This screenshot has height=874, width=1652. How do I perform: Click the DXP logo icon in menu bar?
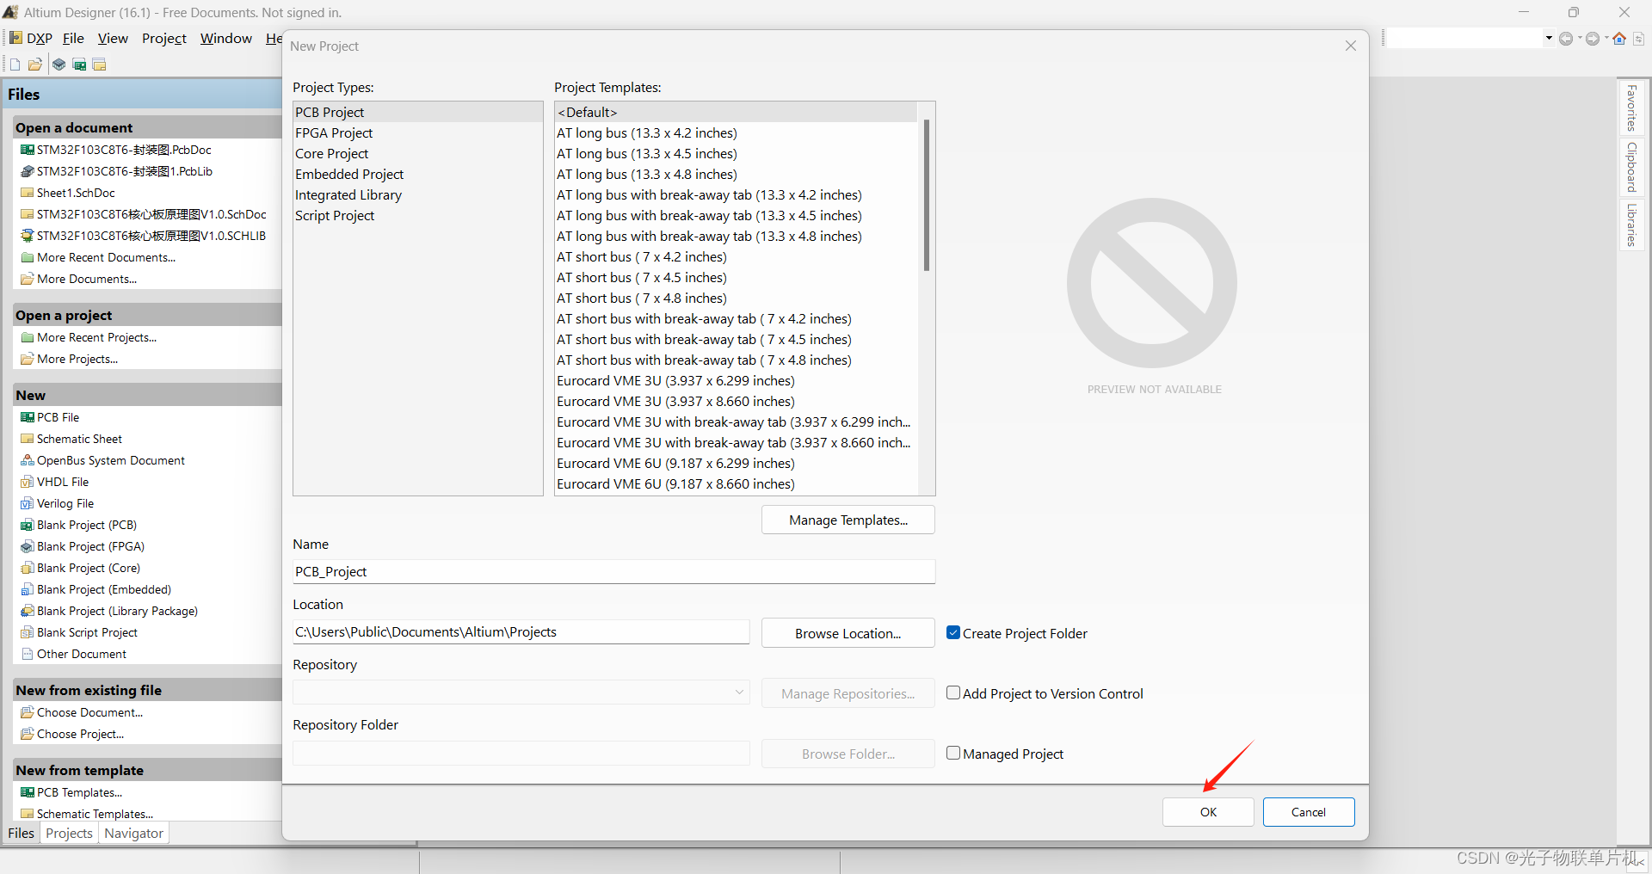click(x=15, y=38)
